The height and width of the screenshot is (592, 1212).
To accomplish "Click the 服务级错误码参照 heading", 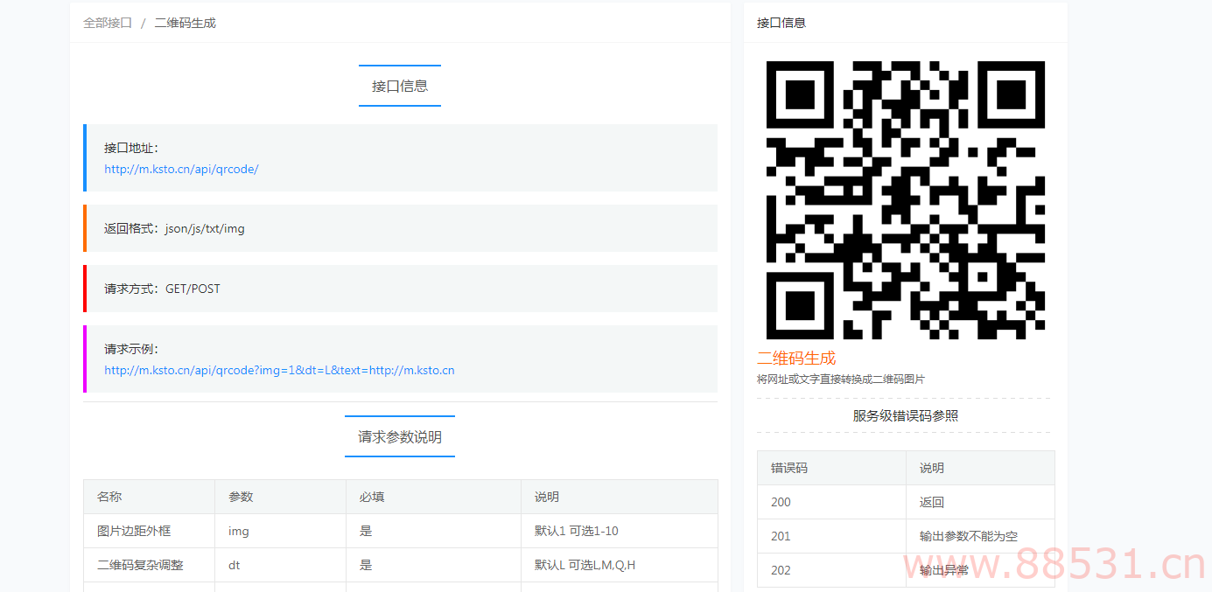I will 905,415.
